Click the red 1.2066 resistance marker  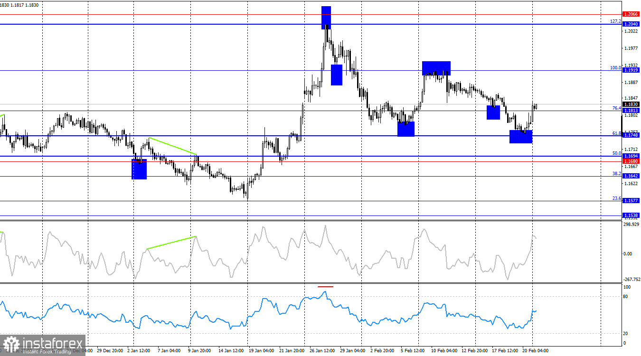click(632, 15)
